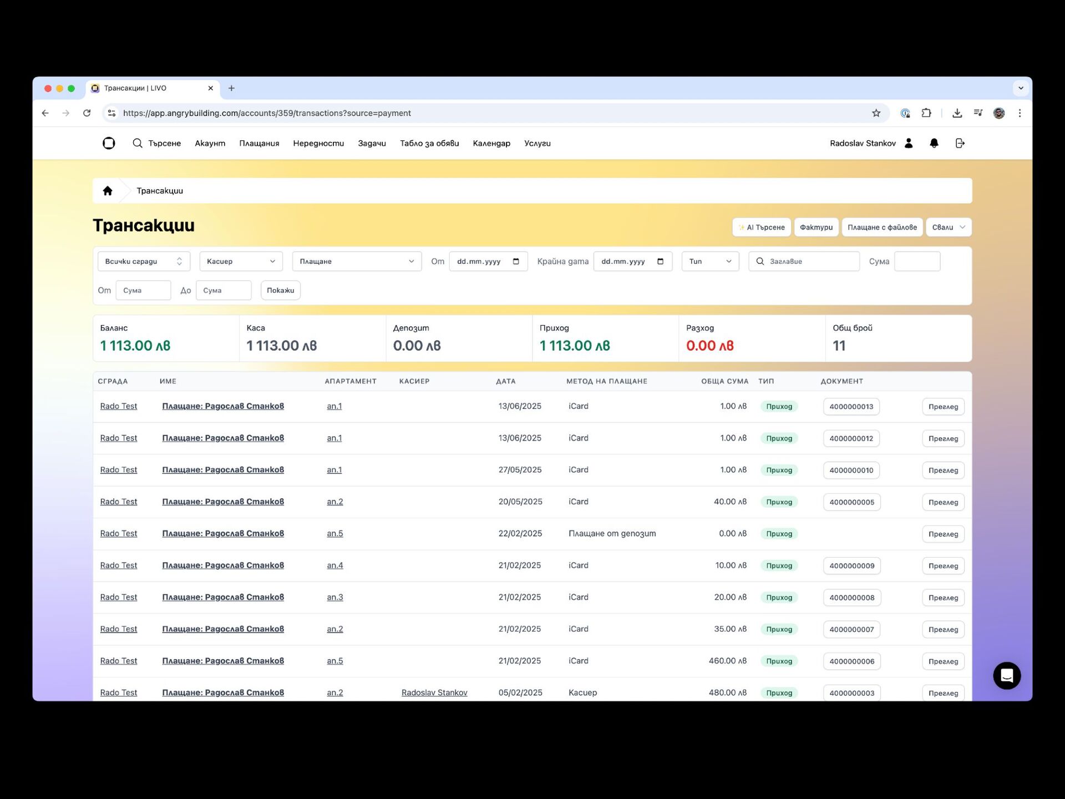This screenshot has height=799, width=1065.
Task: Click the Radoslav Stankov name in navbar
Action: (x=863, y=143)
